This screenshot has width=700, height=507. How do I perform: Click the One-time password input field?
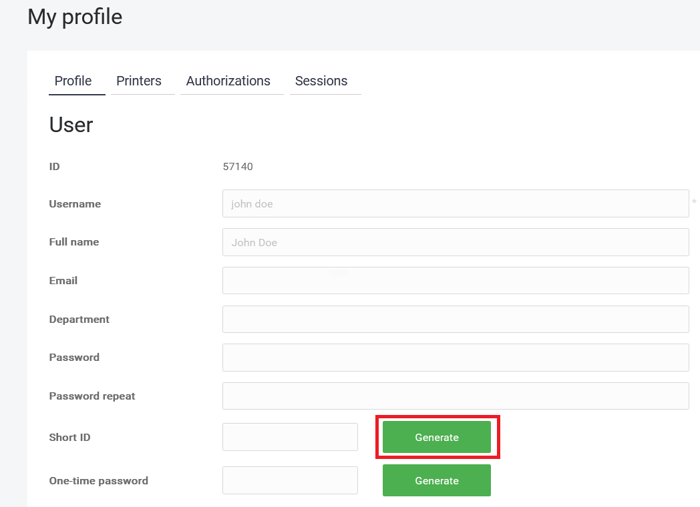point(290,480)
